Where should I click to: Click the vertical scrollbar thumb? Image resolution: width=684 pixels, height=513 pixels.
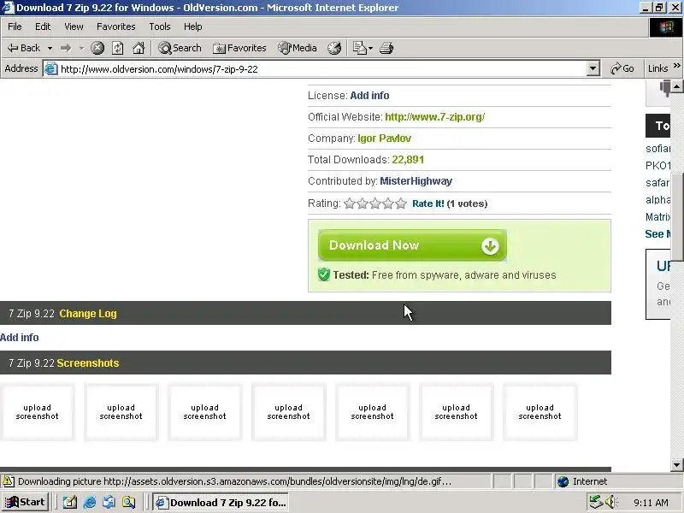tap(676, 217)
